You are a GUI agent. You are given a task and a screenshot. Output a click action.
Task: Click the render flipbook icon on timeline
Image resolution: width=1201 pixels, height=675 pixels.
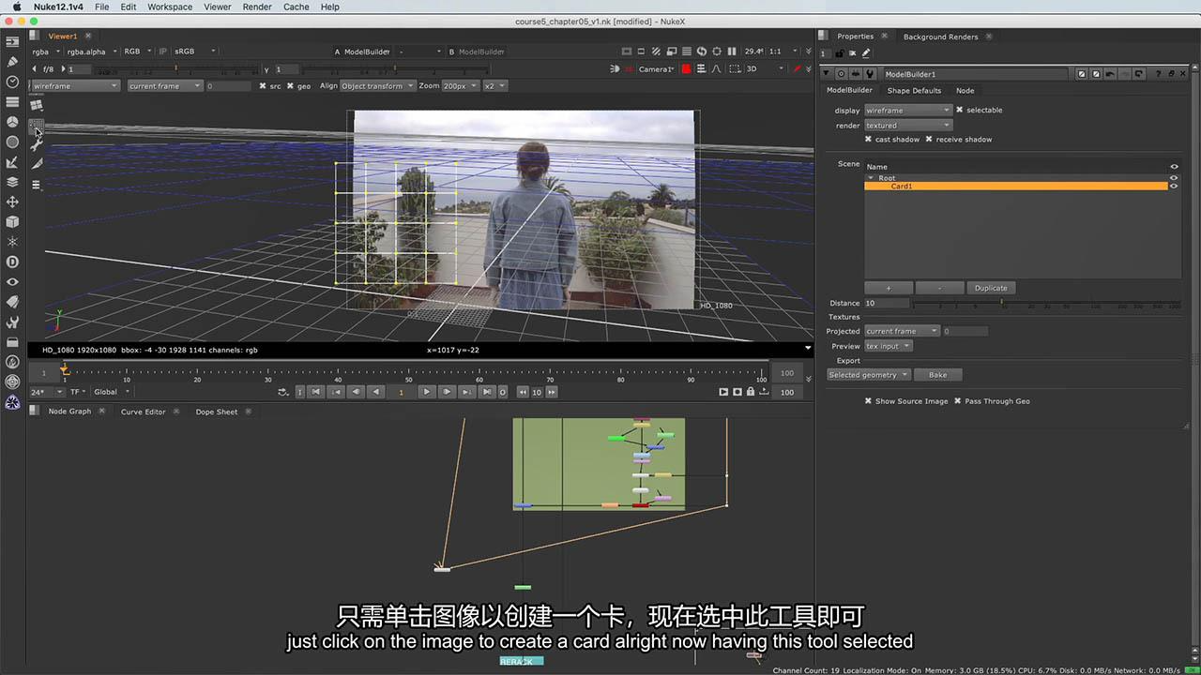tap(723, 392)
